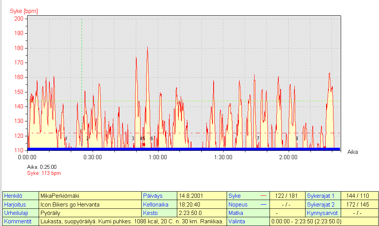Click the Kommentit text field
This screenshot has width=379, height=226.
click(x=132, y=221)
